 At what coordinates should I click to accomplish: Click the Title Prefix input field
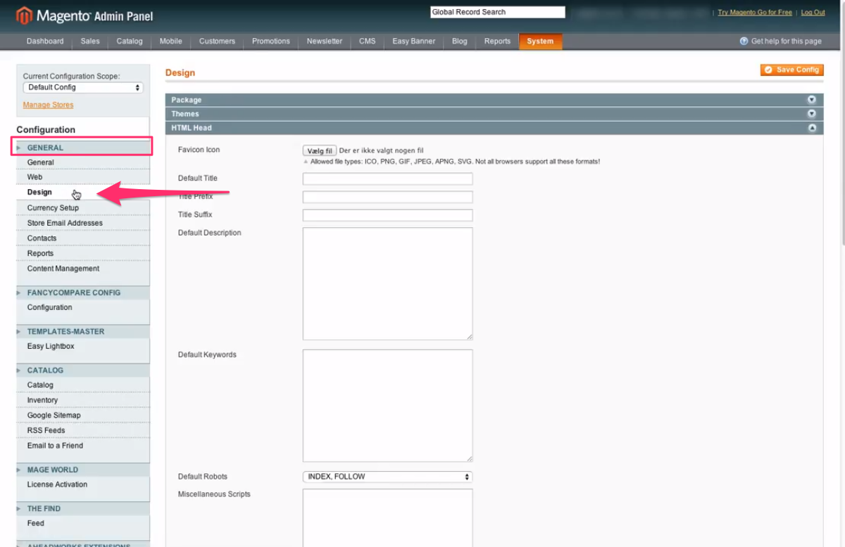click(x=387, y=197)
